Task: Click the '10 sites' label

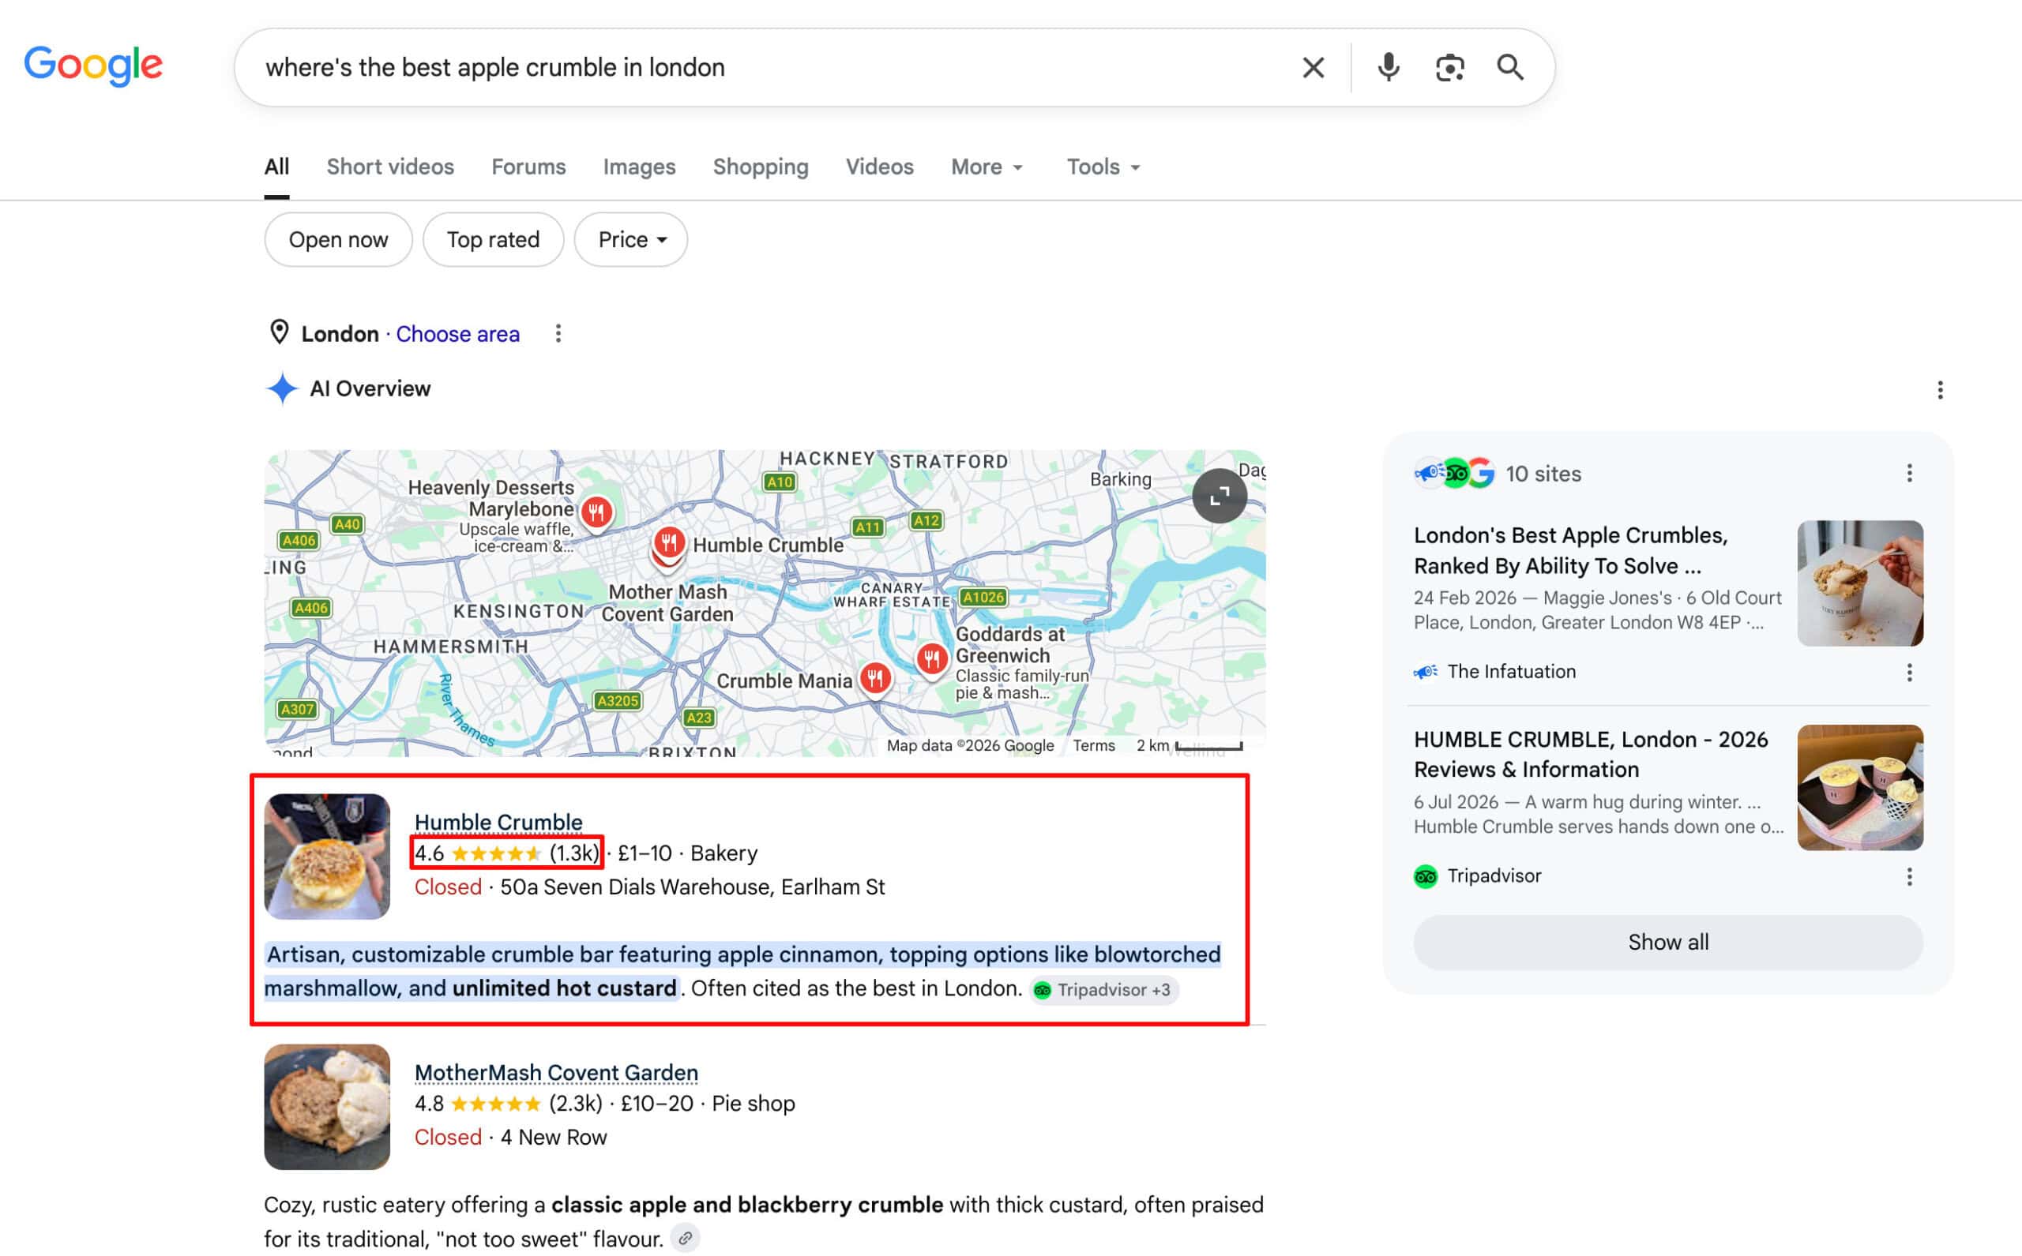Action: (1543, 474)
